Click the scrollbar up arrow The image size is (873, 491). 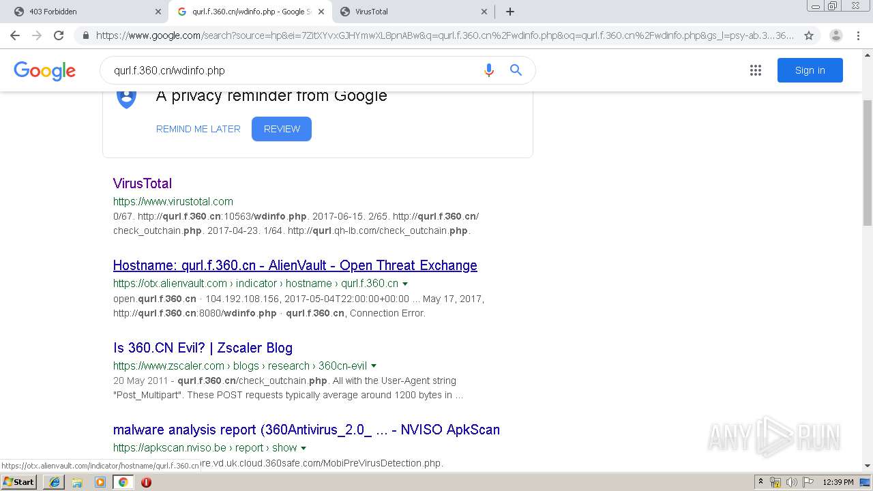pos(867,55)
